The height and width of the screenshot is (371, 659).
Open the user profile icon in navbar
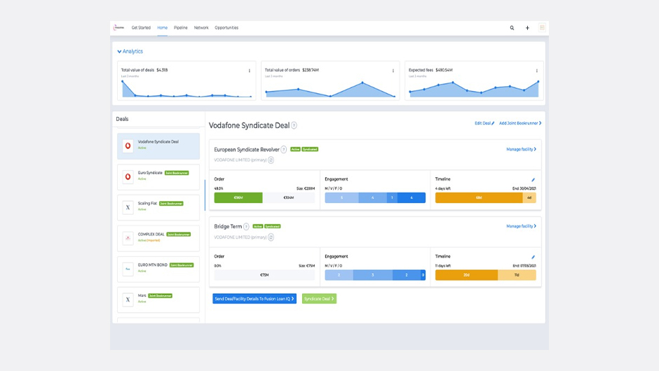click(542, 28)
